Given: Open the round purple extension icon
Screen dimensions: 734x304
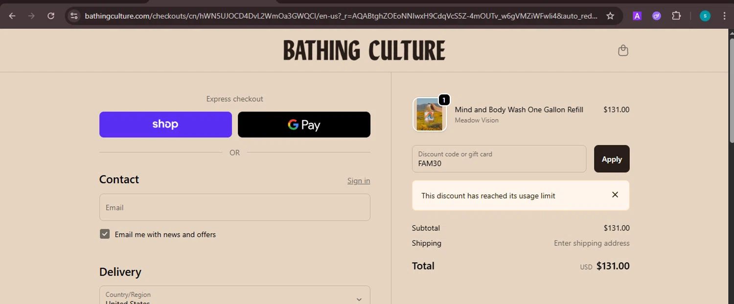Looking at the screenshot, I should click(657, 16).
